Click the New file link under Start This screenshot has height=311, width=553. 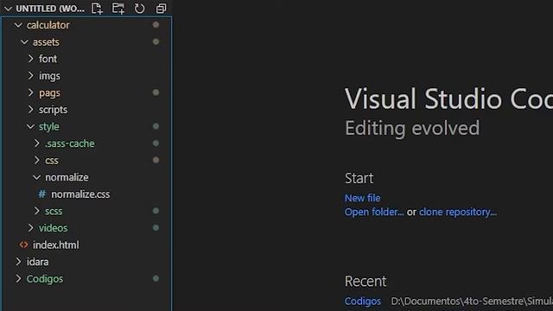point(362,198)
